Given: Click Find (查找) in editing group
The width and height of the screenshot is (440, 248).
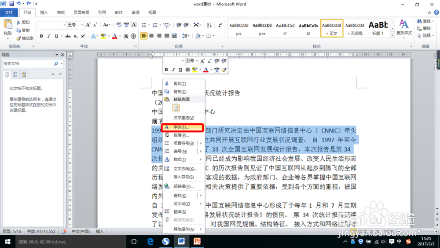Looking at the screenshot, I should tap(425, 21).
